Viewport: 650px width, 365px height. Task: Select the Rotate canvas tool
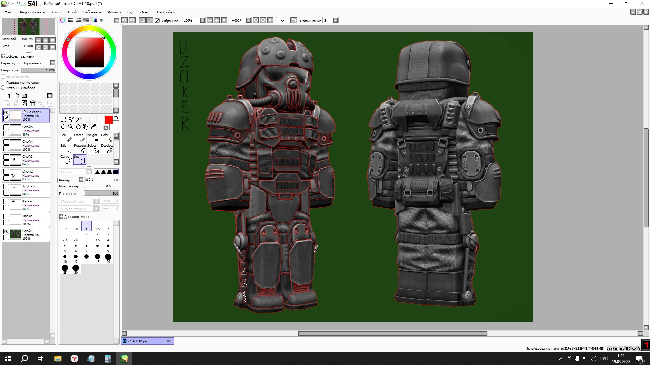pyautogui.click(x=78, y=127)
